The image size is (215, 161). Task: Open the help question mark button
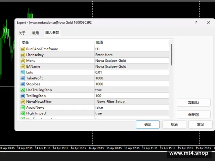pos(196,22)
